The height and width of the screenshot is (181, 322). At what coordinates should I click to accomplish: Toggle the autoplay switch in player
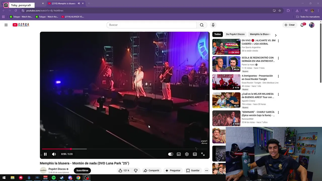point(171,154)
